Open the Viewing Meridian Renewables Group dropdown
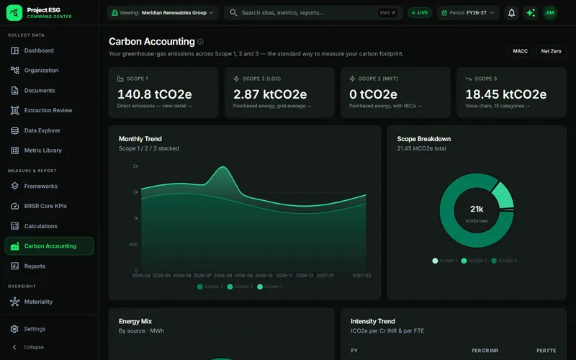Screen dimensions: 576x360 163,13
